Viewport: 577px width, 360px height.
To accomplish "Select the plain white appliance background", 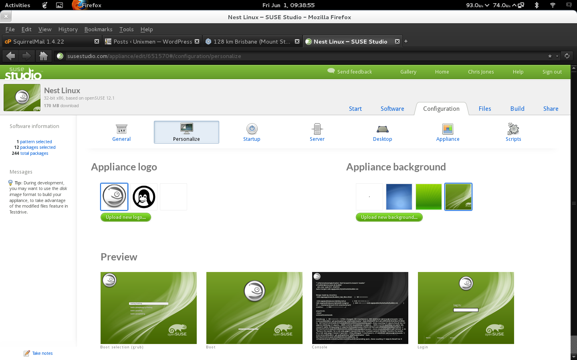I will pos(369,197).
